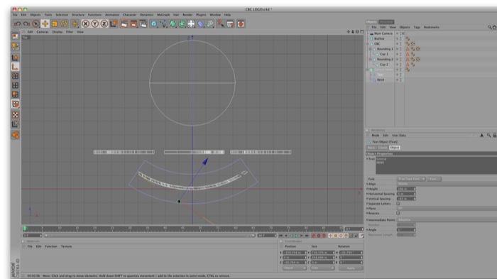Collapse the CBC tree node
Viewport: 497px width, 279px height.
pyautogui.click(x=368, y=44)
